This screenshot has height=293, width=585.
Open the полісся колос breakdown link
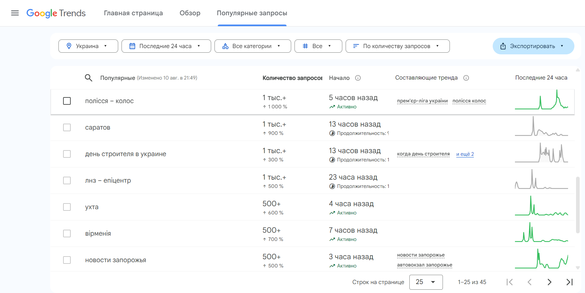click(469, 101)
